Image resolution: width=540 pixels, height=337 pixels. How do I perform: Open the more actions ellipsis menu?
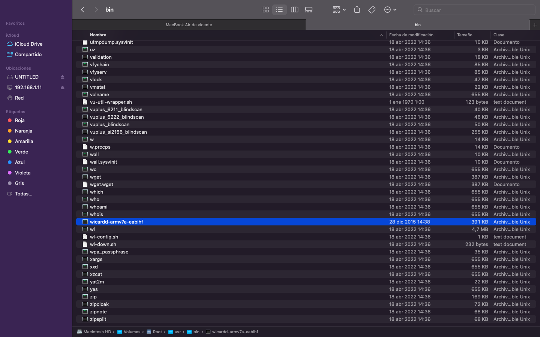pos(390,10)
